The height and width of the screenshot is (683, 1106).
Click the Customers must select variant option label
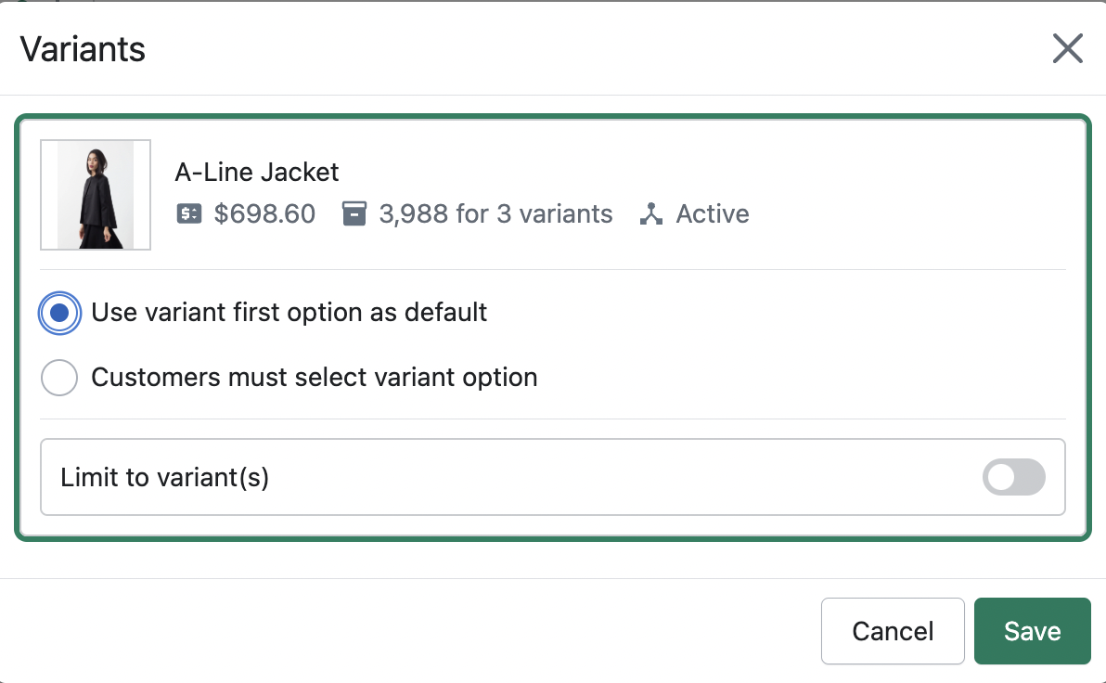tap(315, 379)
